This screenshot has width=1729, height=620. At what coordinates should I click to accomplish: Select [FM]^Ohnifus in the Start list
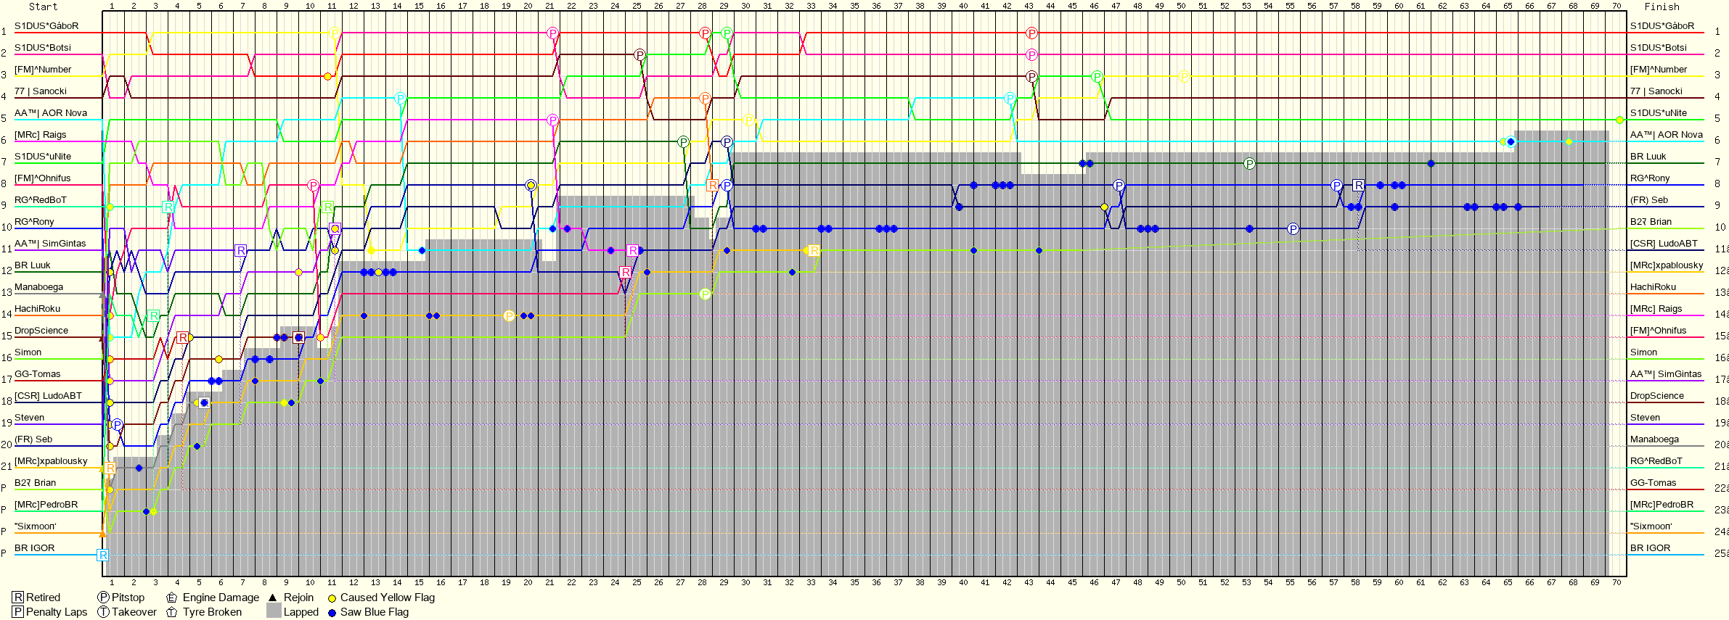click(43, 178)
